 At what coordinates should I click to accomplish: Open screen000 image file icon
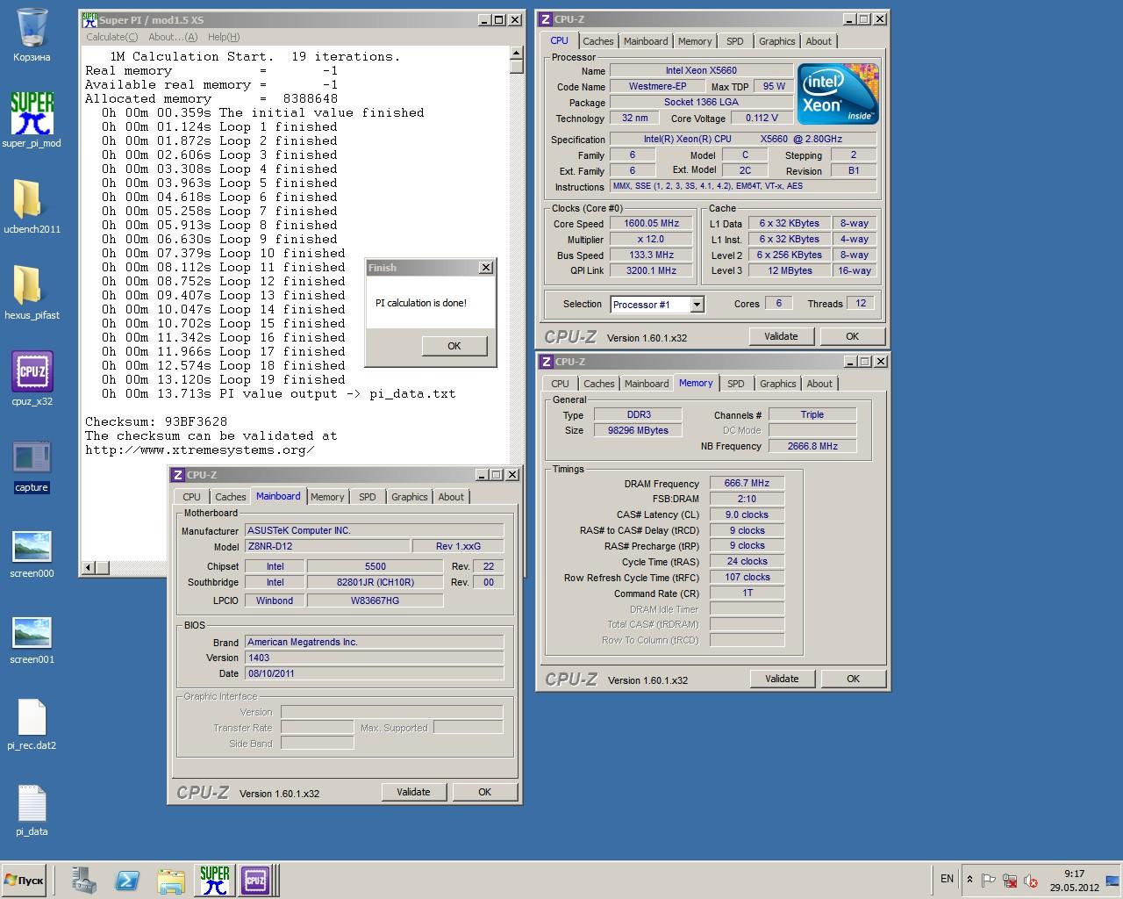pos(32,551)
